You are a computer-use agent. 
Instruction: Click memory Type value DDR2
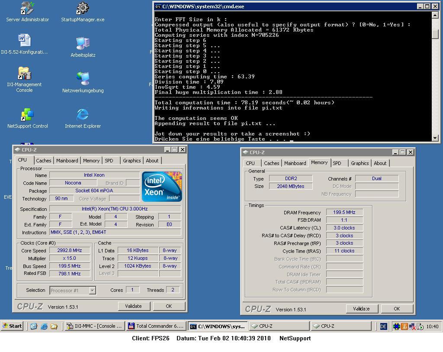pyautogui.click(x=291, y=178)
